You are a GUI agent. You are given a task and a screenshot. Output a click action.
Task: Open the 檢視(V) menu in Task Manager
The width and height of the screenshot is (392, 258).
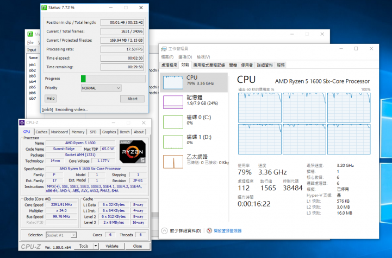coord(203,57)
